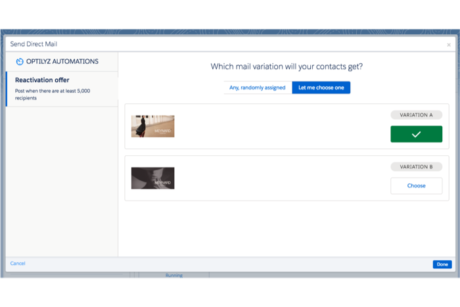Click the VARIATION A label badge

[x=416, y=115]
